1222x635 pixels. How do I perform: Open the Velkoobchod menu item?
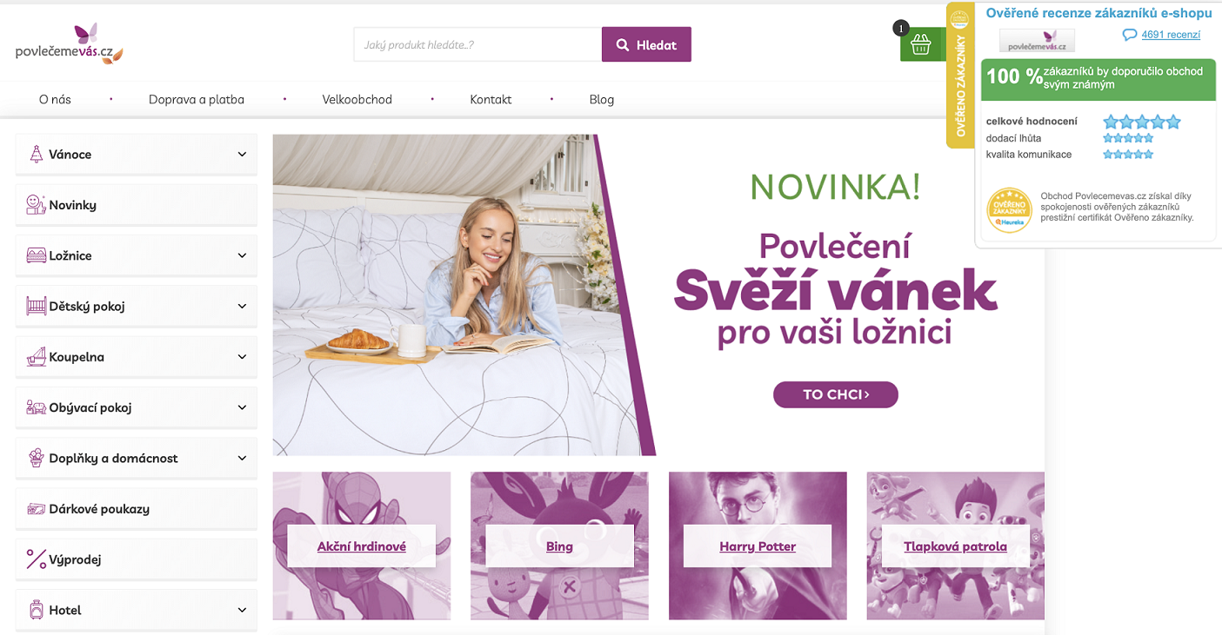[x=357, y=99]
